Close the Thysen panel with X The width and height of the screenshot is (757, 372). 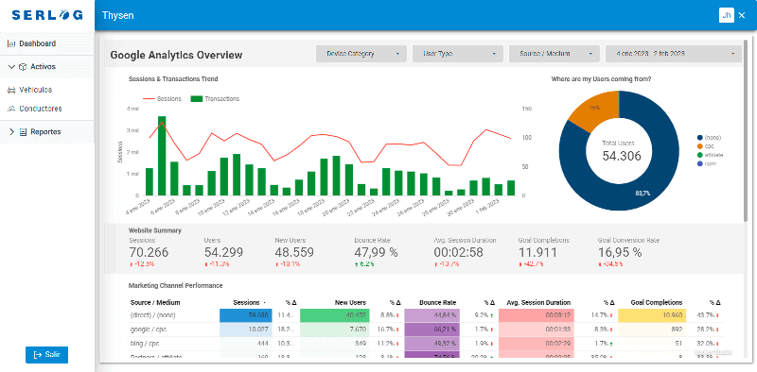pos(742,15)
